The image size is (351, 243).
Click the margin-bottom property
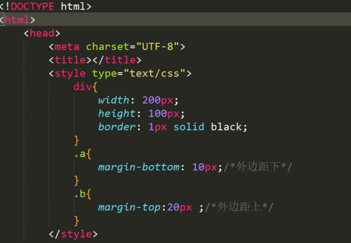139,167
